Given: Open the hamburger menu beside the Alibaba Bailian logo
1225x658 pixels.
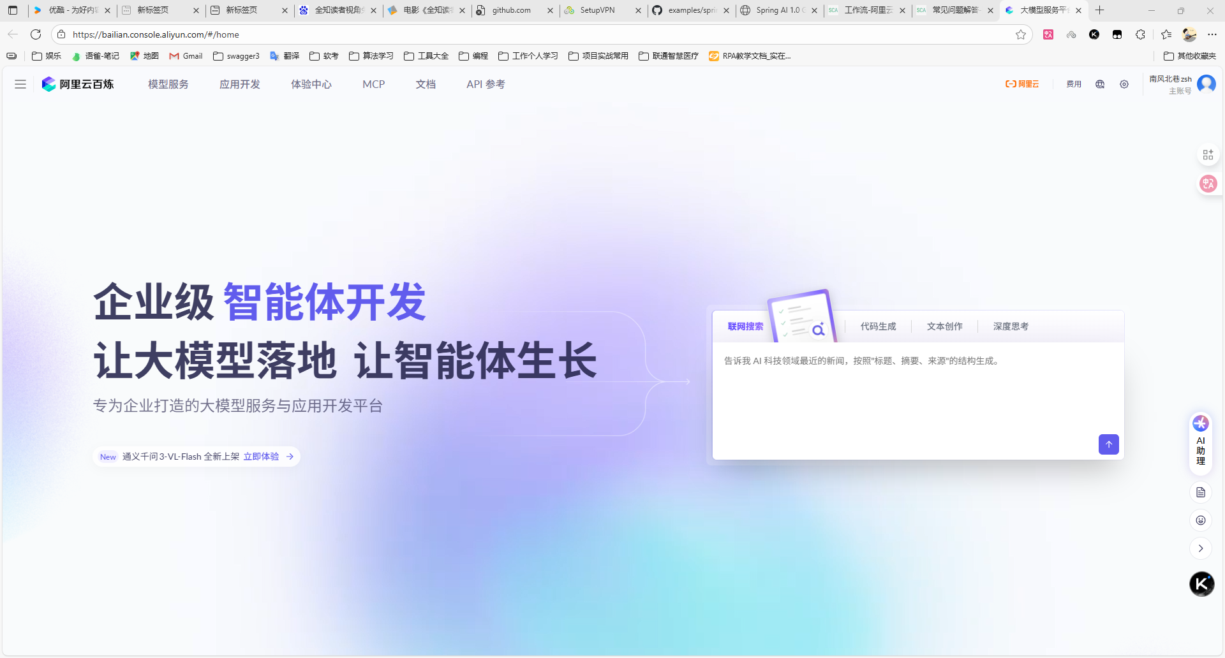Looking at the screenshot, I should click(x=20, y=84).
